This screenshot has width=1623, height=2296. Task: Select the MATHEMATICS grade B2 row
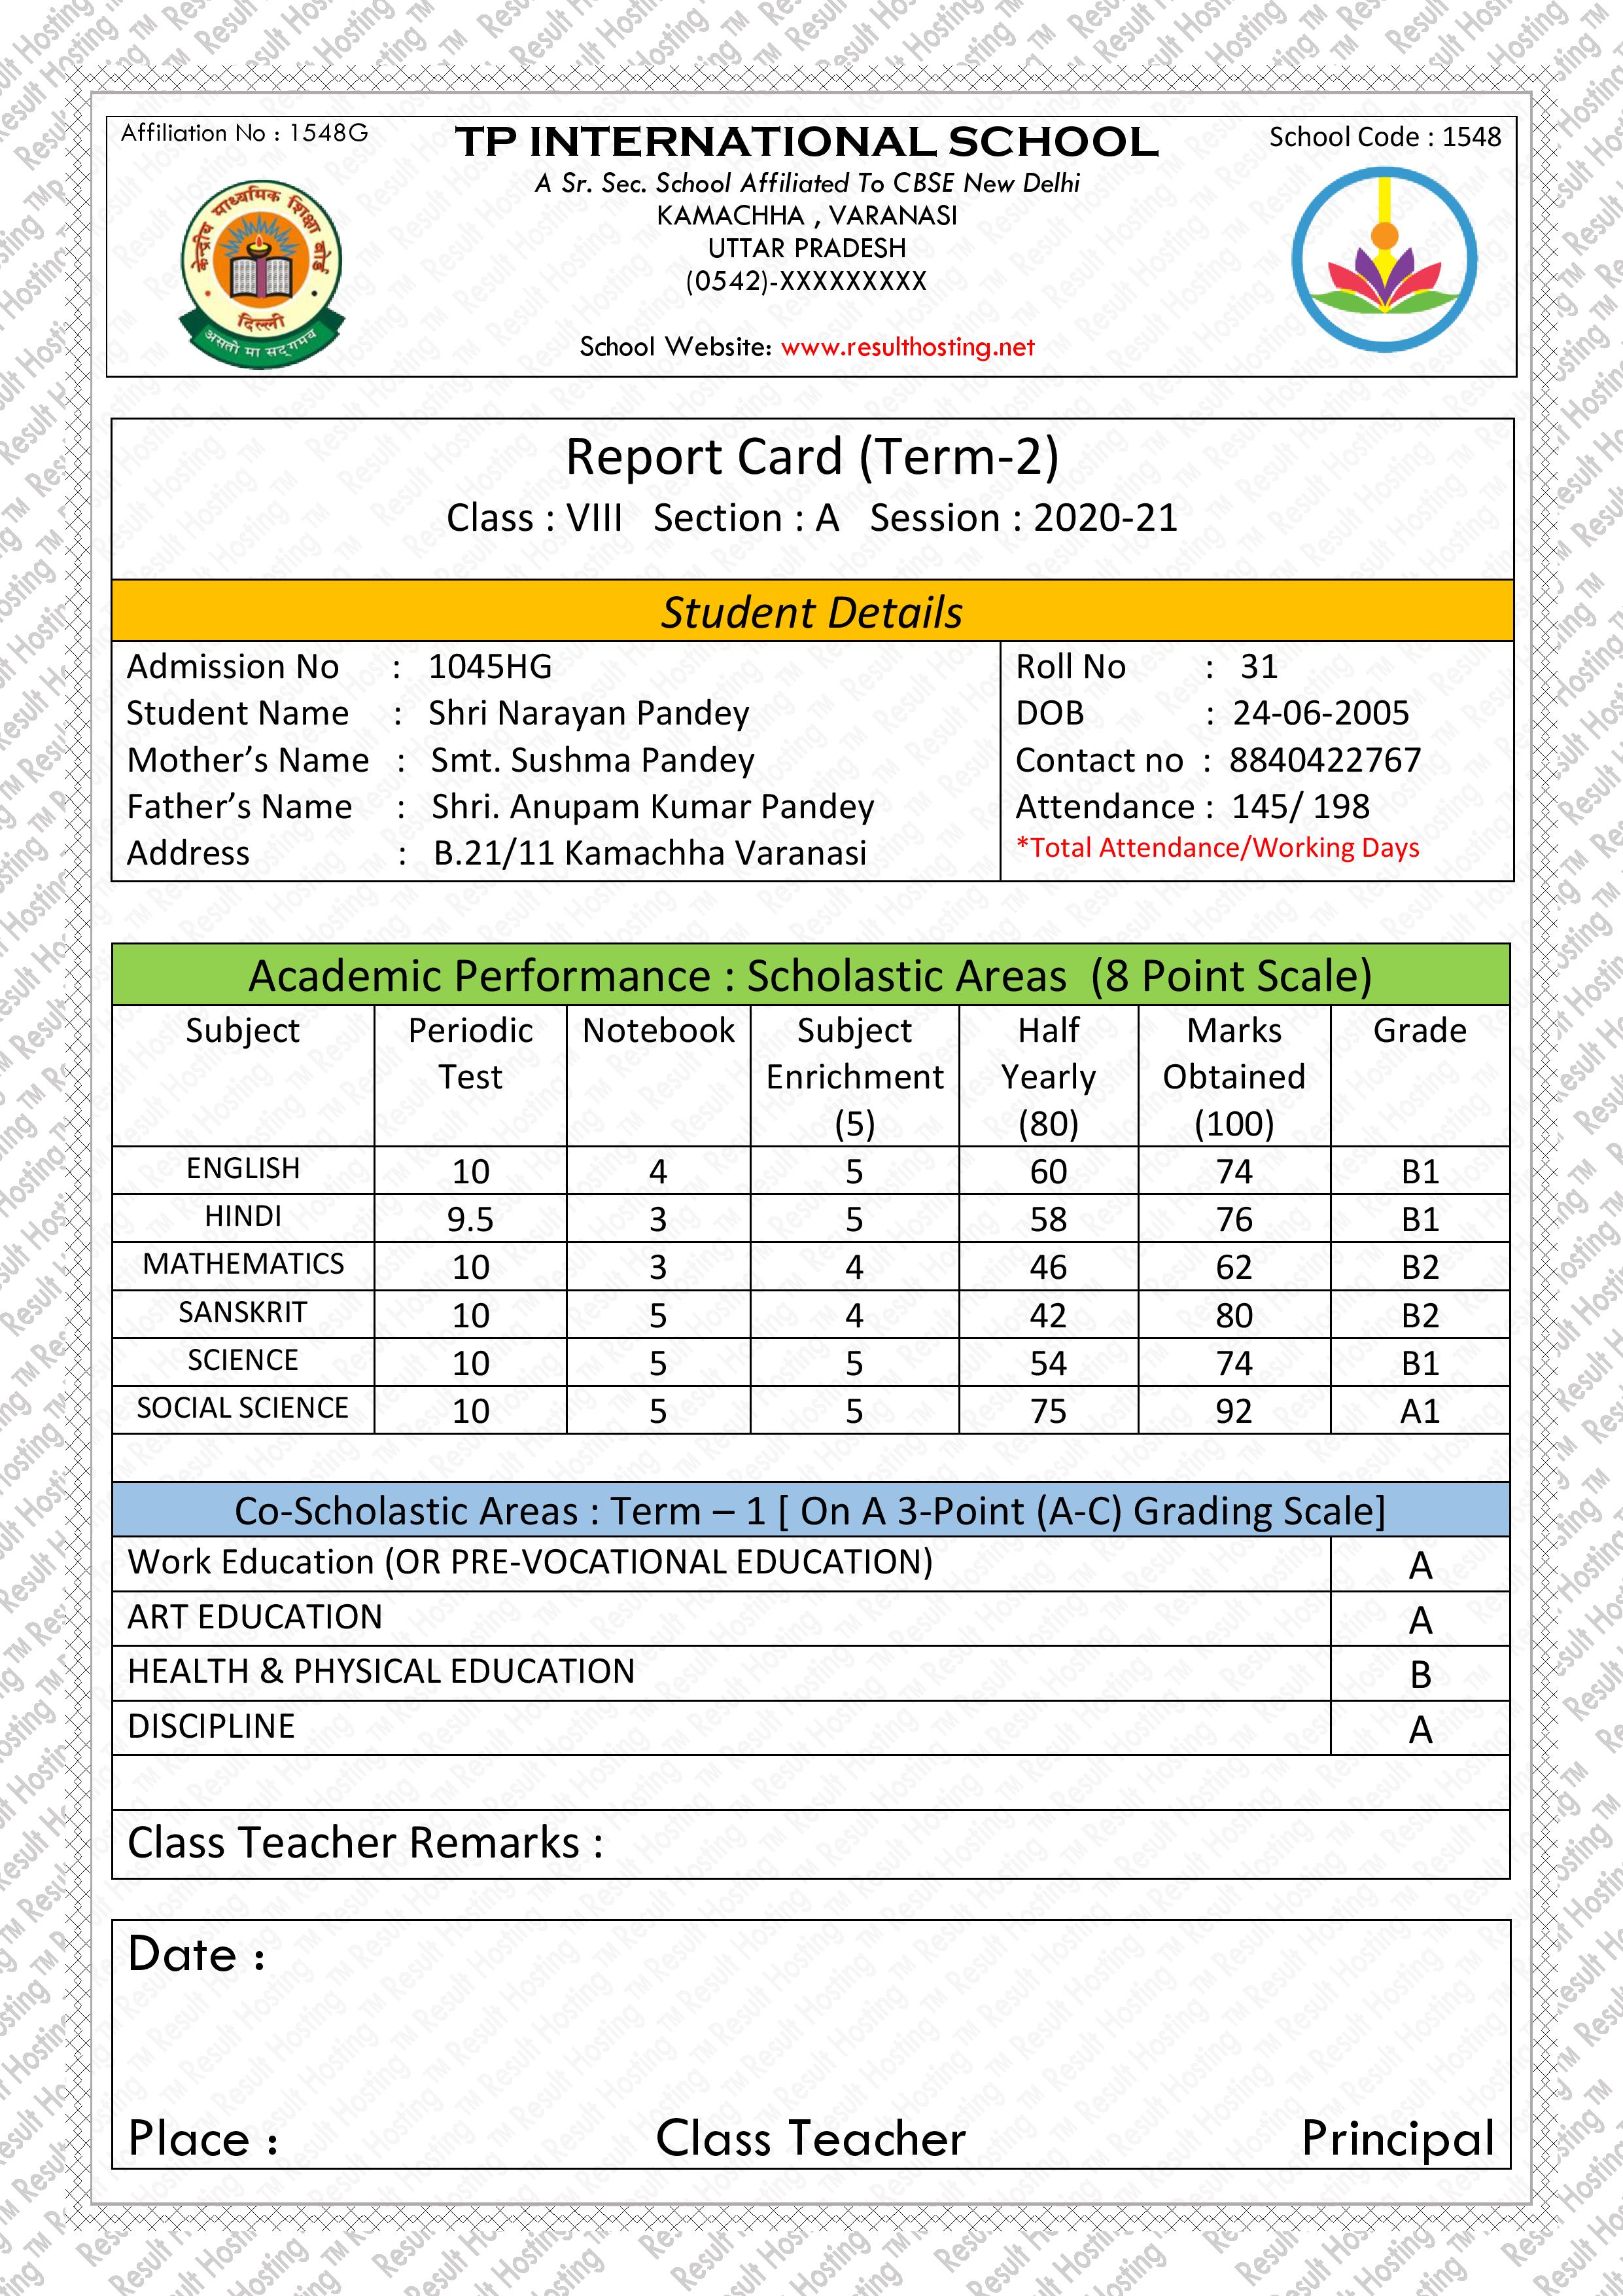(811, 1259)
